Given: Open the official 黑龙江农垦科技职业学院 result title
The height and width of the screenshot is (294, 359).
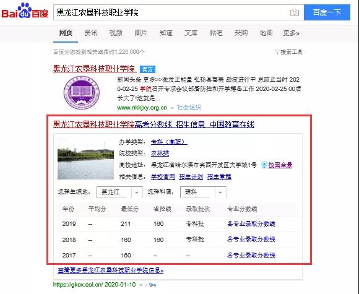Looking at the screenshot, I should click(x=94, y=69).
